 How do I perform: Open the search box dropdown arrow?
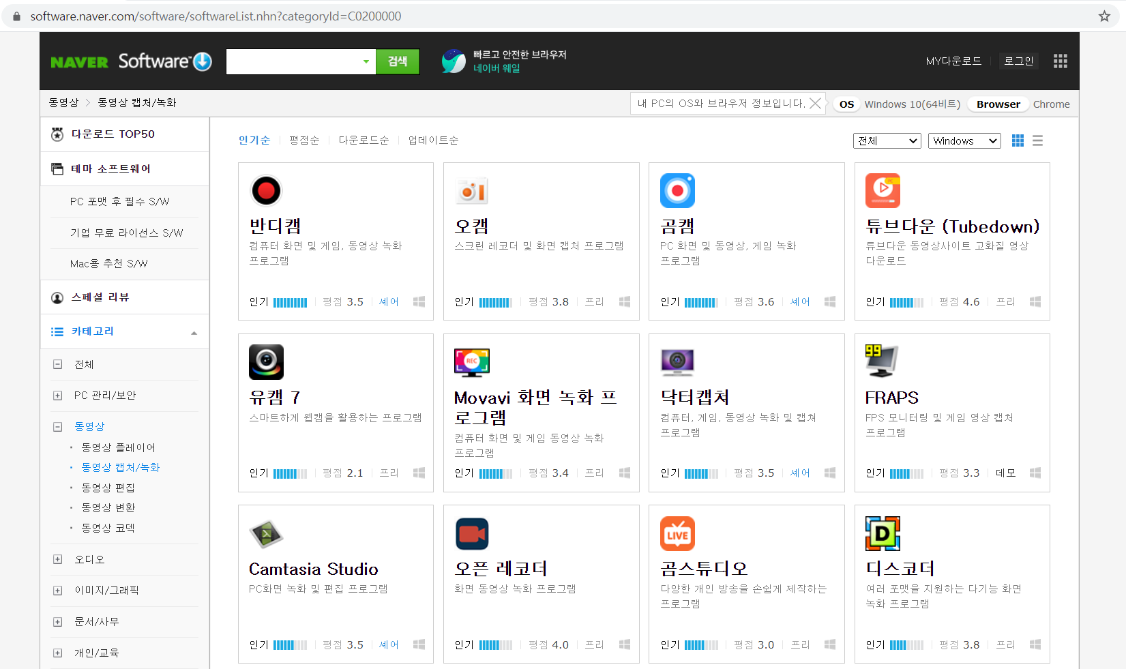366,61
